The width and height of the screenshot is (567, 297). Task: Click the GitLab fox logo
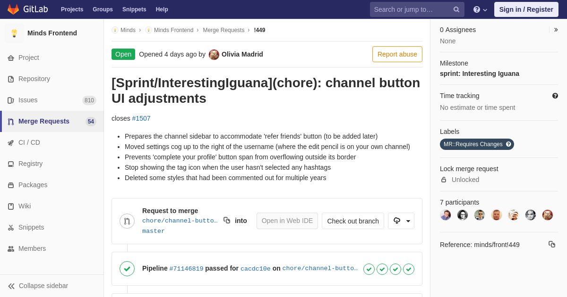pyautogui.click(x=13, y=9)
